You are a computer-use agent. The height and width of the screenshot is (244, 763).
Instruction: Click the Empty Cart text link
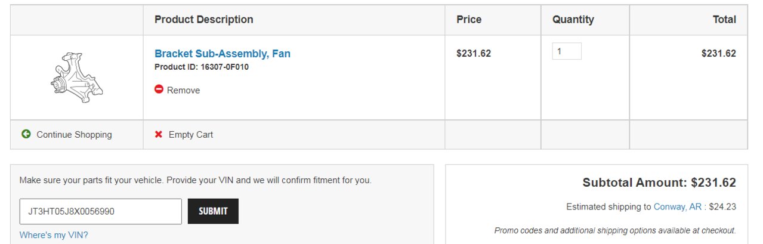191,135
